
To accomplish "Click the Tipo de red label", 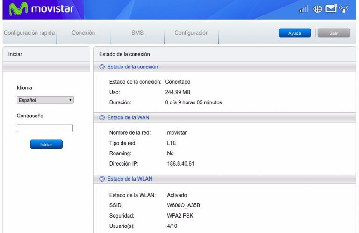I will [123, 143].
